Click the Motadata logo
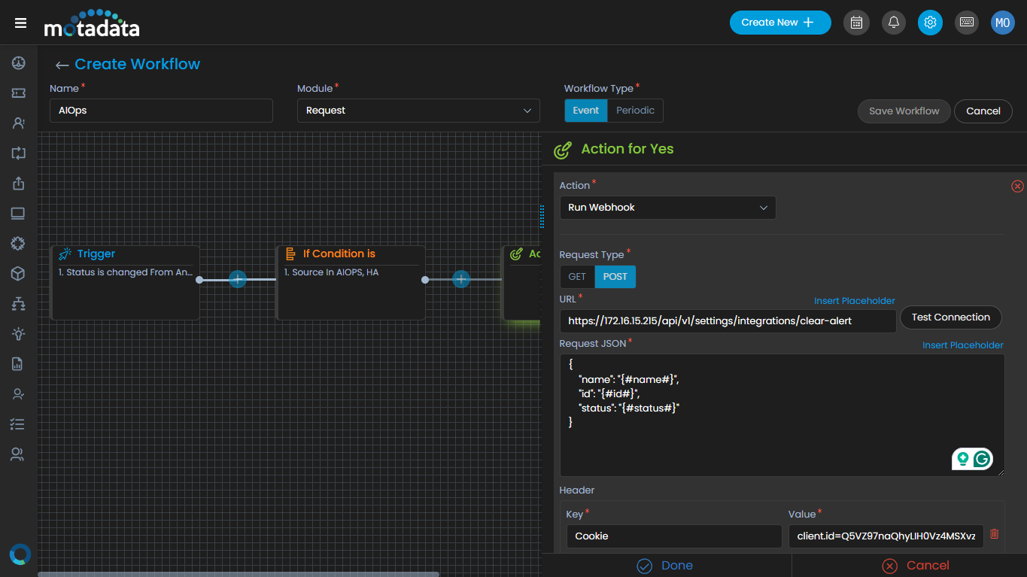 91,23
